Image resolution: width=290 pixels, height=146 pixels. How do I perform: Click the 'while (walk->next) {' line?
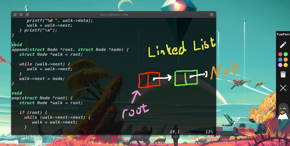(x=45, y=64)
